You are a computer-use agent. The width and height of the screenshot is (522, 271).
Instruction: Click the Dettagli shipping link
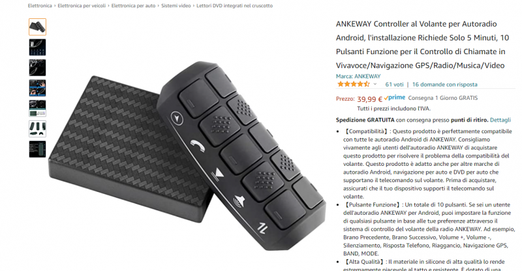coord(500,120)
